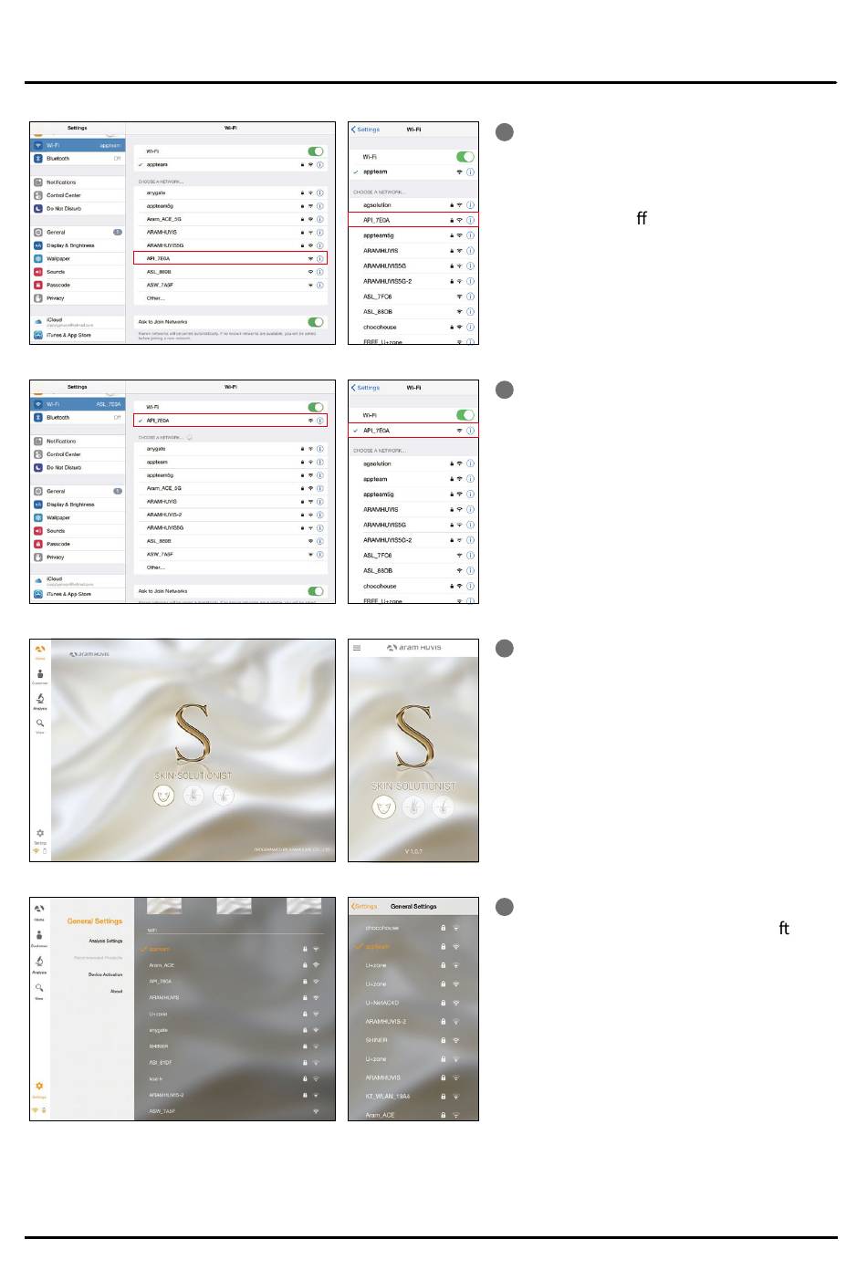Open Device Activation in General Settings menu
This screenshot has width=867, height=1270.
click(106, 974)
